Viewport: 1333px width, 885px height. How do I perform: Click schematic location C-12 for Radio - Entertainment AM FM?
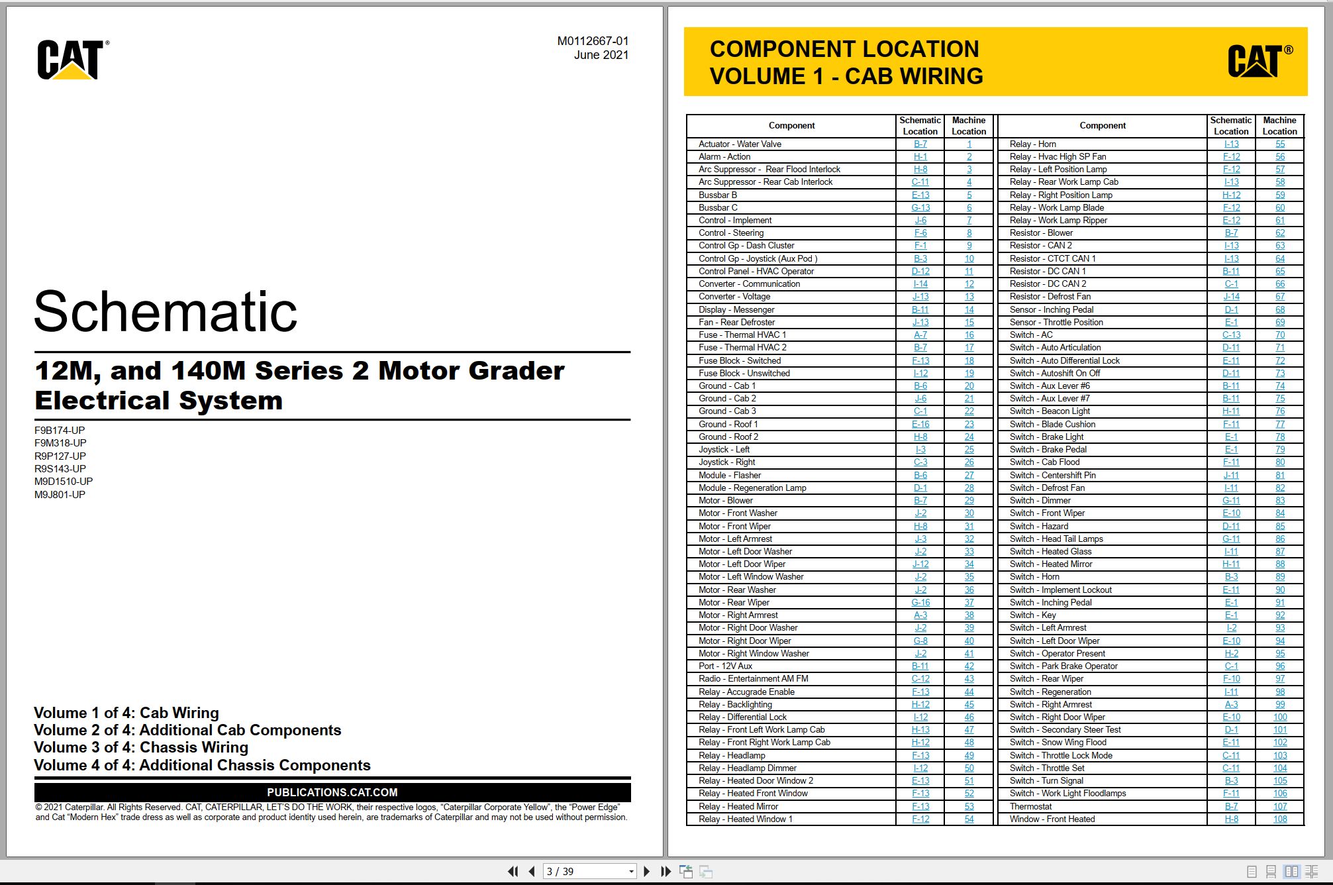click(x=920, y=678)
